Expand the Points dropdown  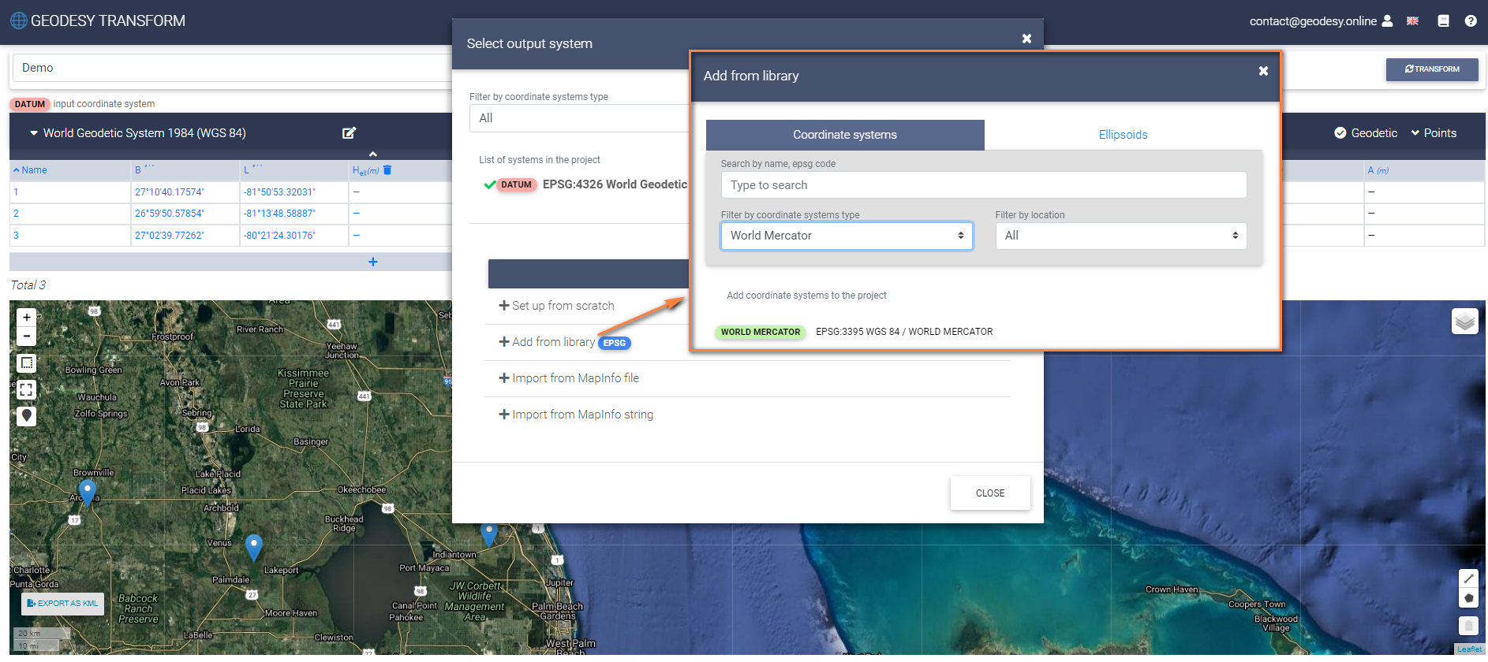pos(1434,133)
